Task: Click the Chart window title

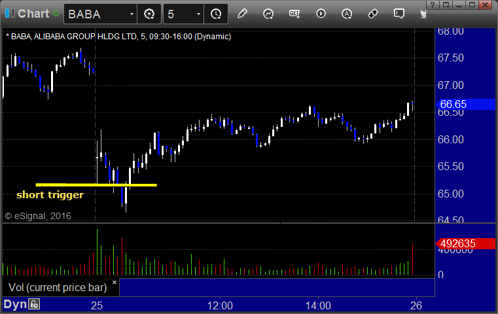Action: click(x=33, y=14)
